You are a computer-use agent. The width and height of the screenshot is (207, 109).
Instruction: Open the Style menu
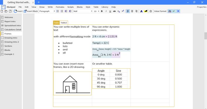pyautogui.click(x=88, y=7)
